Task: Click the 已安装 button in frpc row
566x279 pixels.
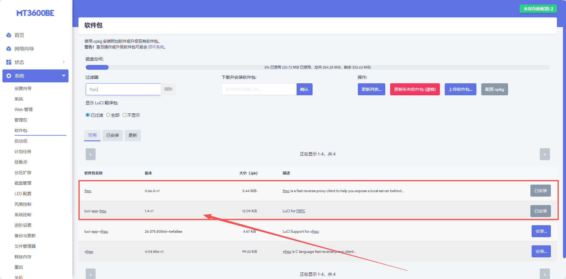Action: [541, 191]
